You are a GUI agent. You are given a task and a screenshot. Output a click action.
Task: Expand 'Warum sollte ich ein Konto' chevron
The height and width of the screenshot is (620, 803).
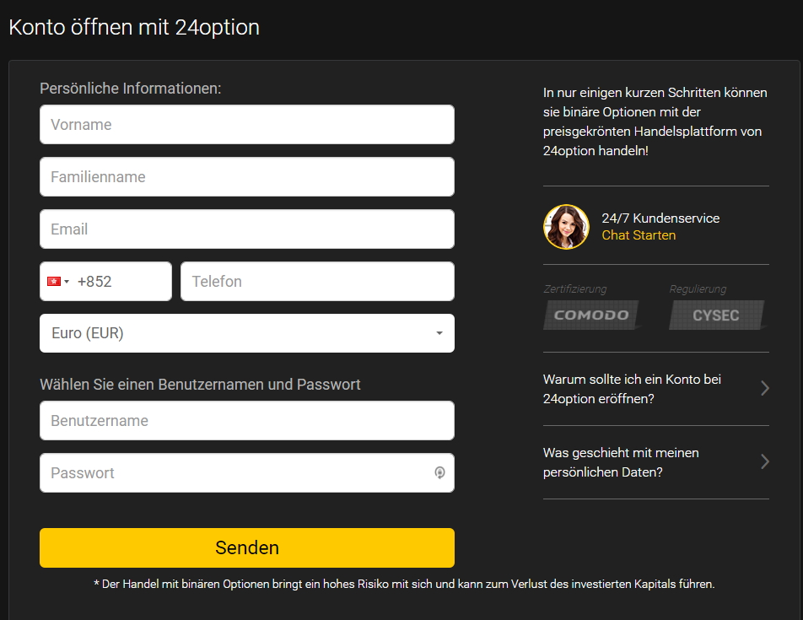coord(764,388)
